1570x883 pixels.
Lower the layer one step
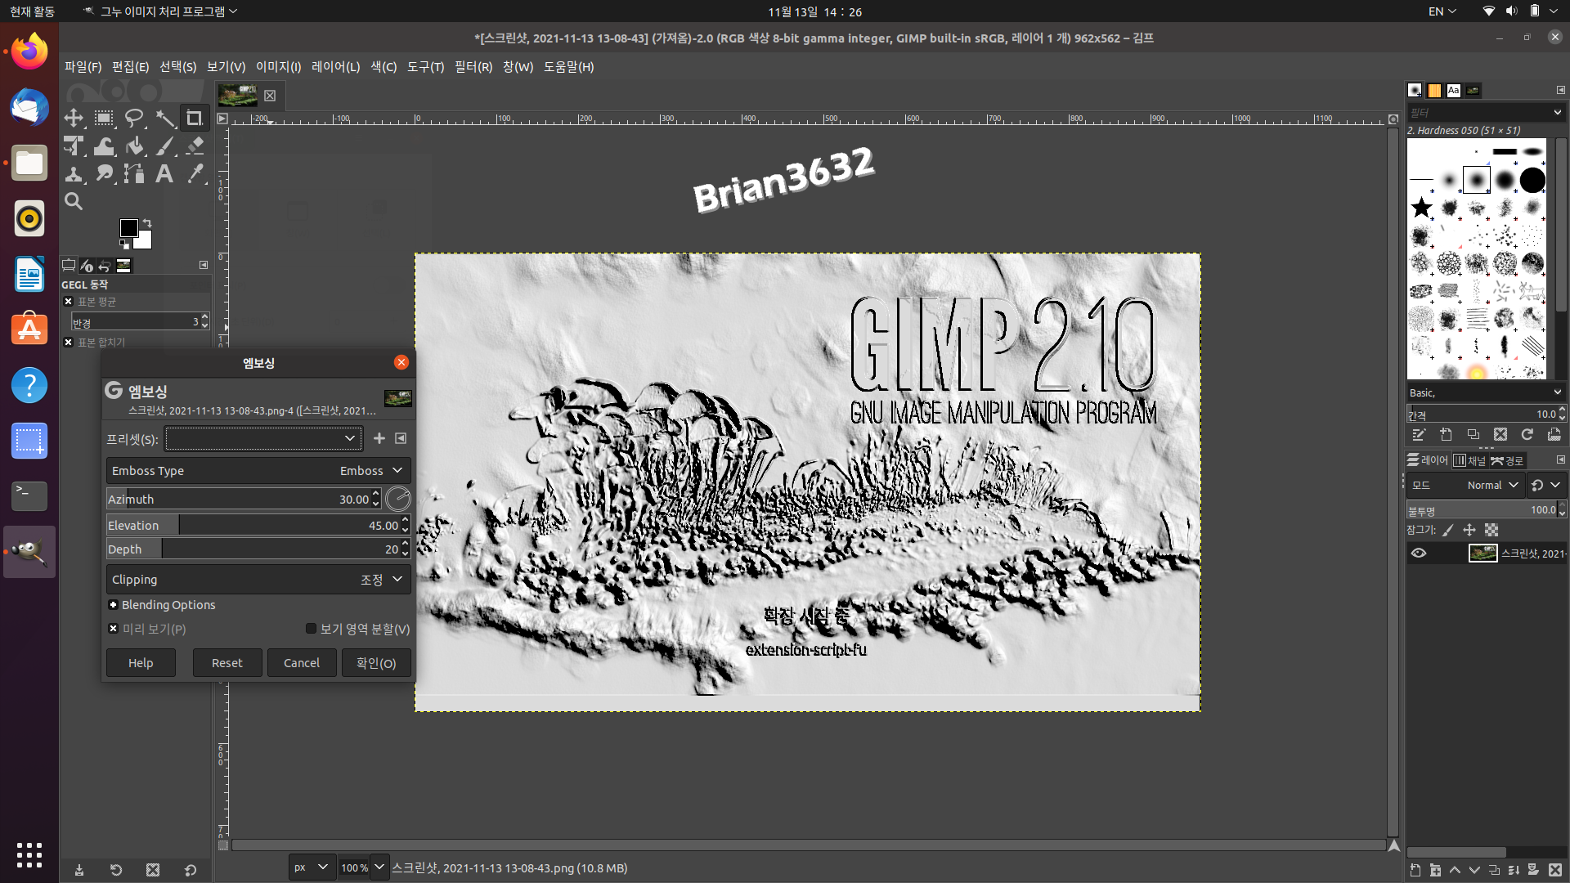[x=1474, y=870]
